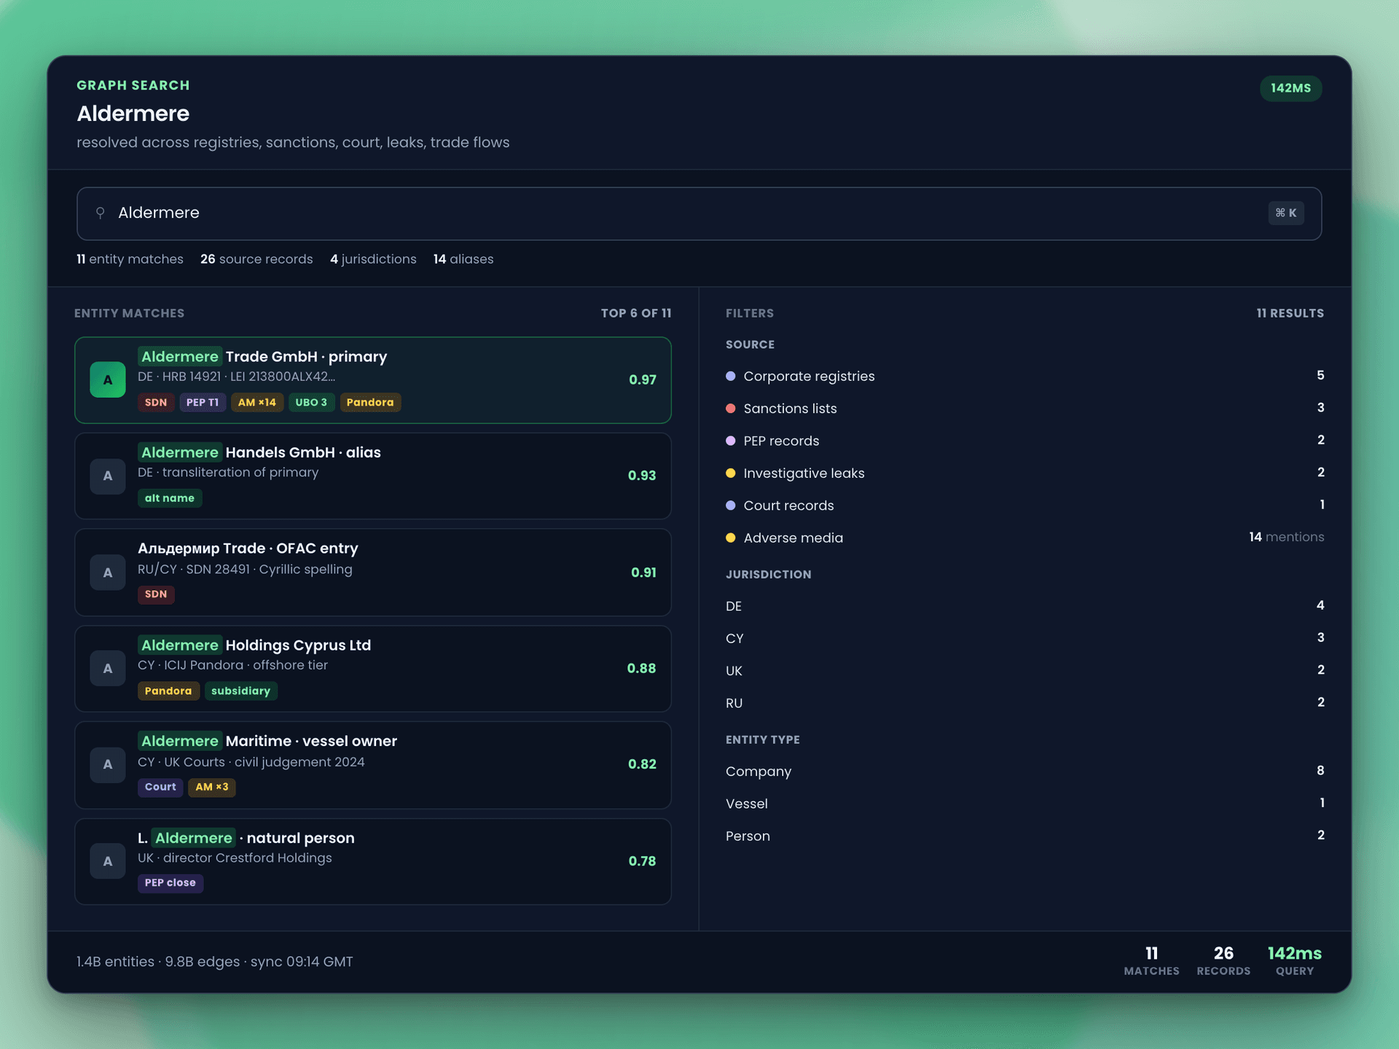Filter by Court records source
The width and height of the screenshot is (1399, 1049).
[1024, 505]
